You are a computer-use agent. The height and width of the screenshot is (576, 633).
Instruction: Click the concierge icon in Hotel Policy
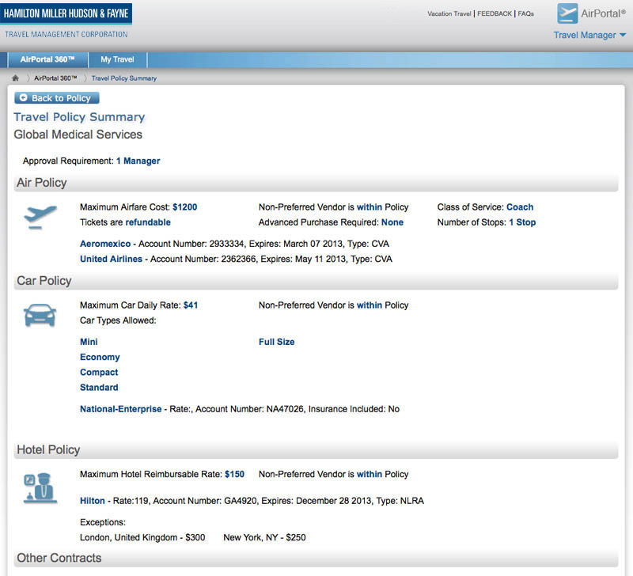[40, 488]
